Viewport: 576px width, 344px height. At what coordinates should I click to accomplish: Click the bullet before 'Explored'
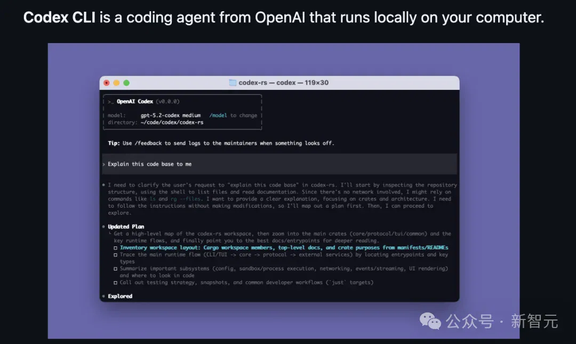103,296
